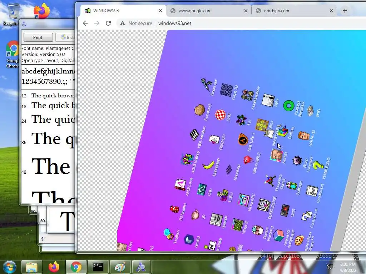
Task: Open the Defrag colored blocks icon
Action: click(283, 131)
